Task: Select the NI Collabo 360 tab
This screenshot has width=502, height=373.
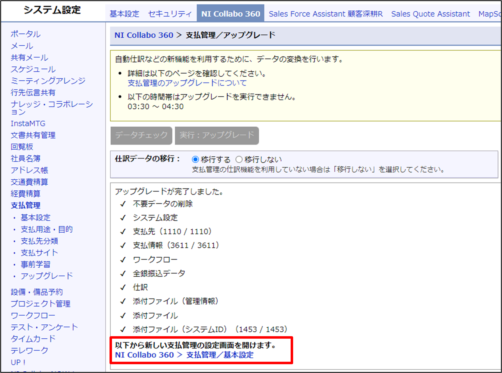Action: click(x=231, y=14)
